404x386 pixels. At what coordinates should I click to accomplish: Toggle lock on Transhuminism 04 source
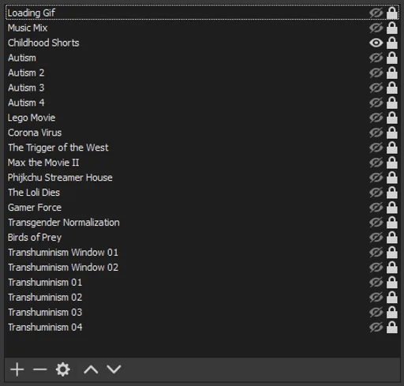click(392, 328)
